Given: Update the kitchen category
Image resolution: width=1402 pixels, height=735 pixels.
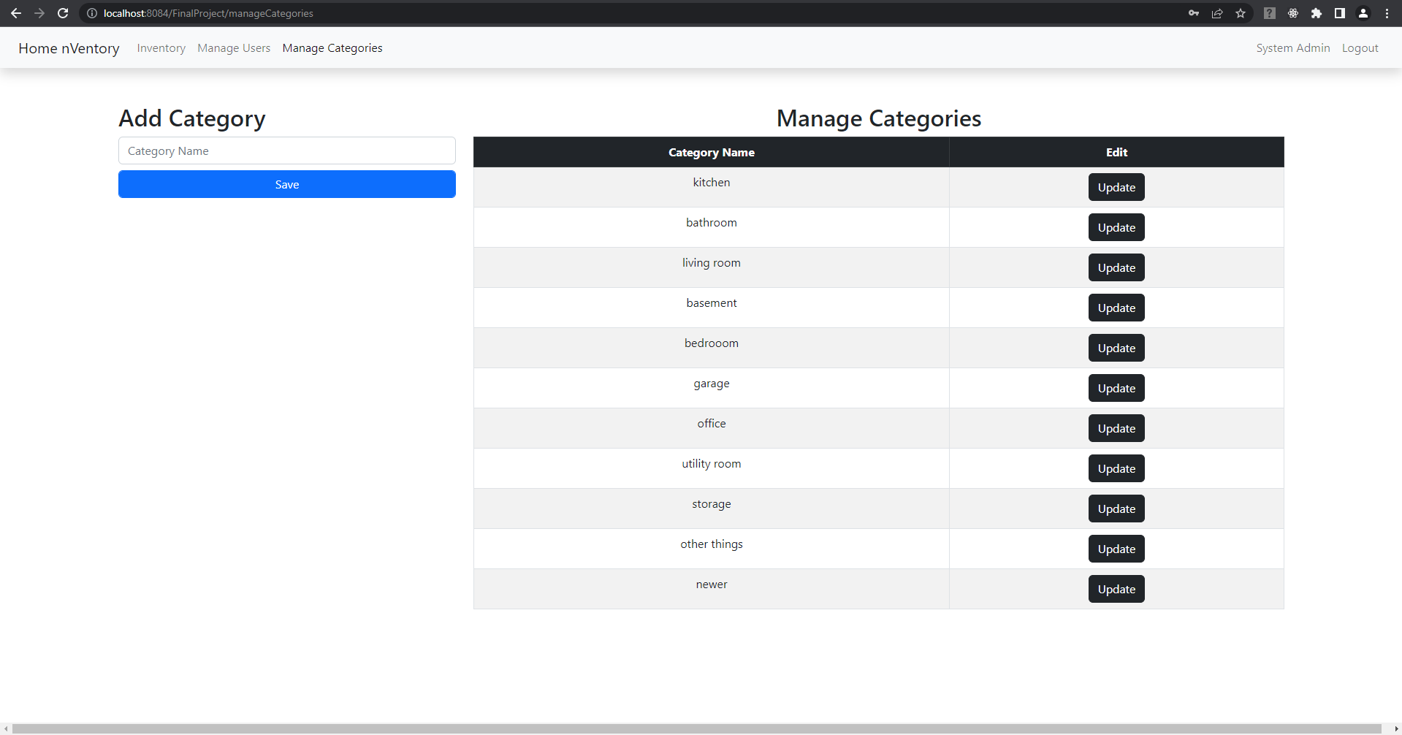Looking at the screenshot, I should click(x=1116, y=187).
